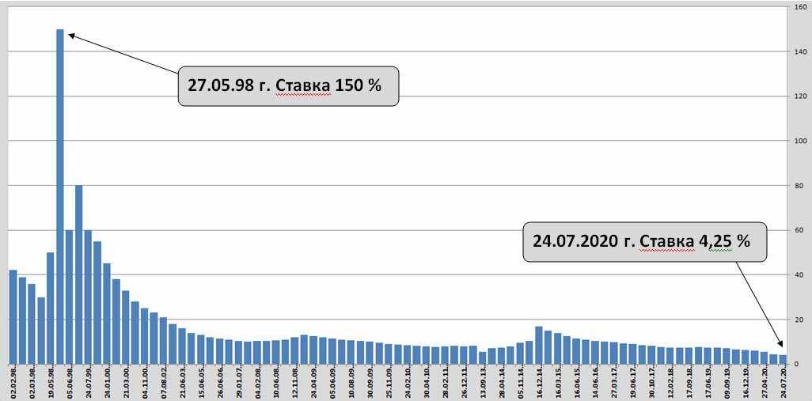The height and width of the screenshot is (401, 812).
Task: Click the x-axis date label 04.02.08
Action: pos(257,382)
